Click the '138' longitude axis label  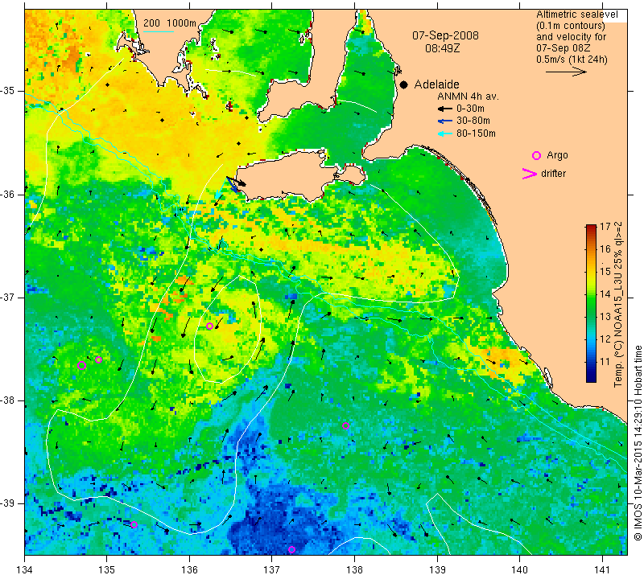[354, 570]
